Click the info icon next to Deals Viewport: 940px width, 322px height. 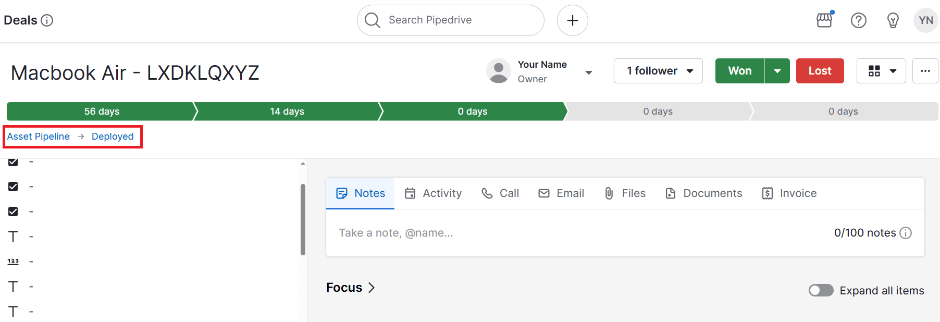coord(47,20)
